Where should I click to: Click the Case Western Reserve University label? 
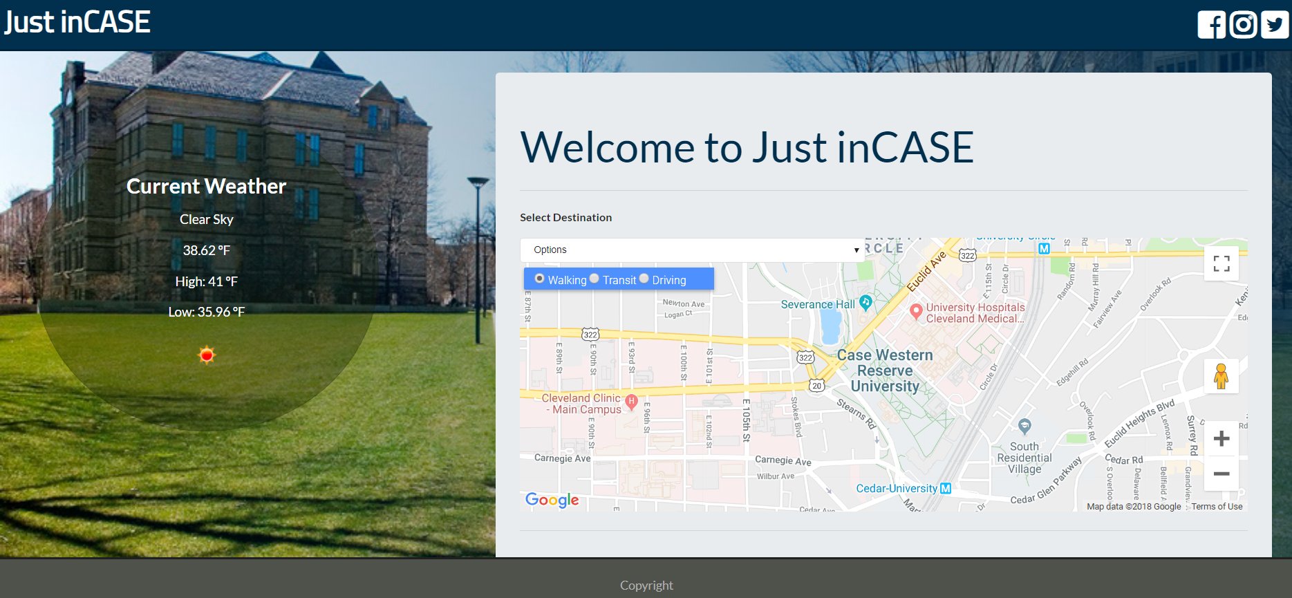[x=885, y=371]
